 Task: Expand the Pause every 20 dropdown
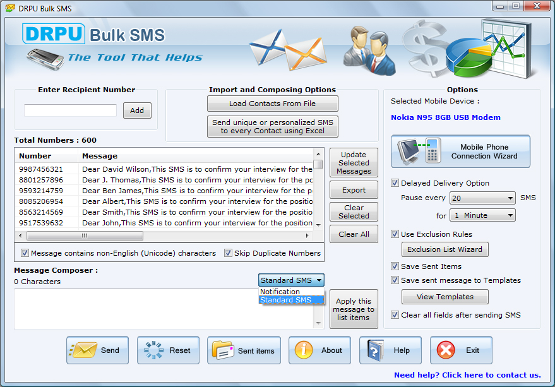coord(482,198)
